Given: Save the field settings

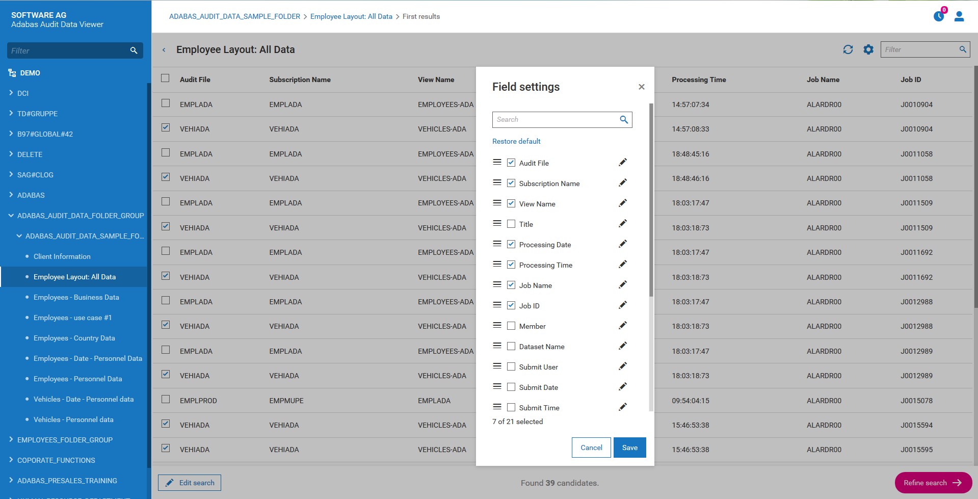Looking at the screenshot, I should pos(630,448).
